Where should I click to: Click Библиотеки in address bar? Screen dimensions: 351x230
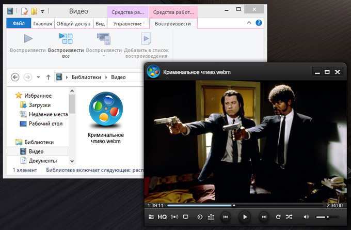pos(86,77)
